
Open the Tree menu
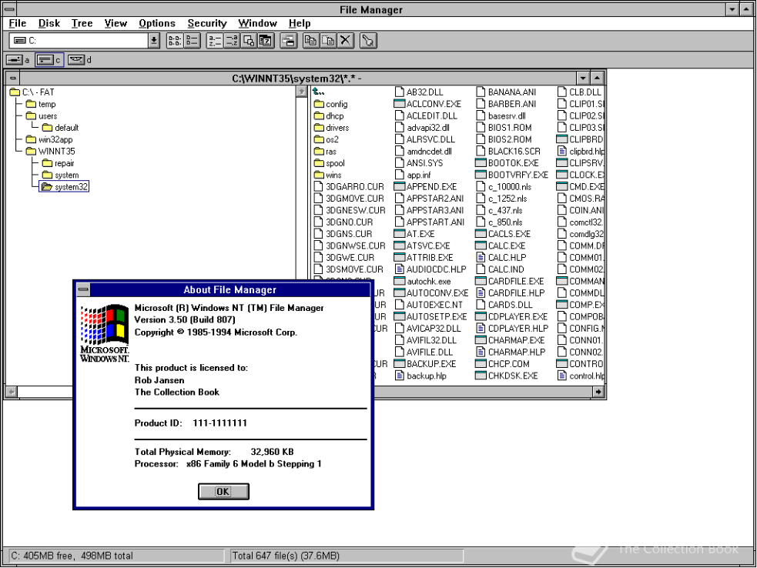(x=82, y=23)
